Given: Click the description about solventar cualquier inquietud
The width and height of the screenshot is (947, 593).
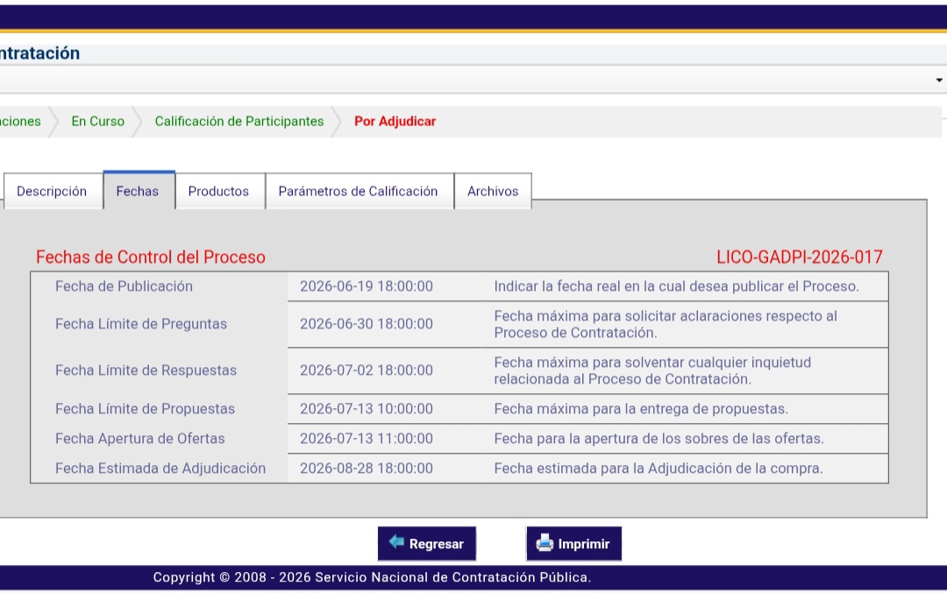Looking at the screenshot, I should coord(652,371).
